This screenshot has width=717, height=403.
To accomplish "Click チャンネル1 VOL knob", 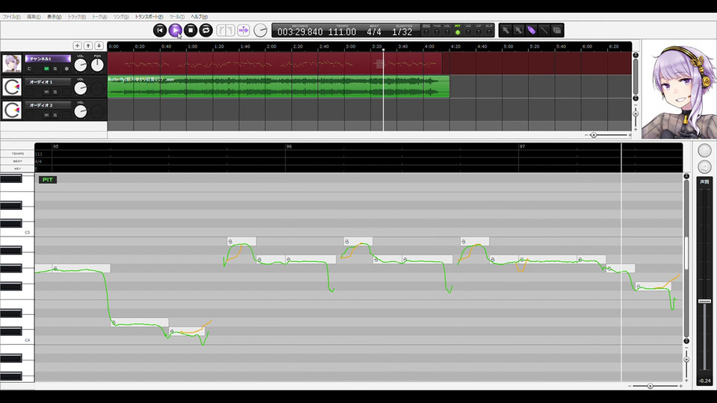I will pyautogui.click(x=81, y=66).
